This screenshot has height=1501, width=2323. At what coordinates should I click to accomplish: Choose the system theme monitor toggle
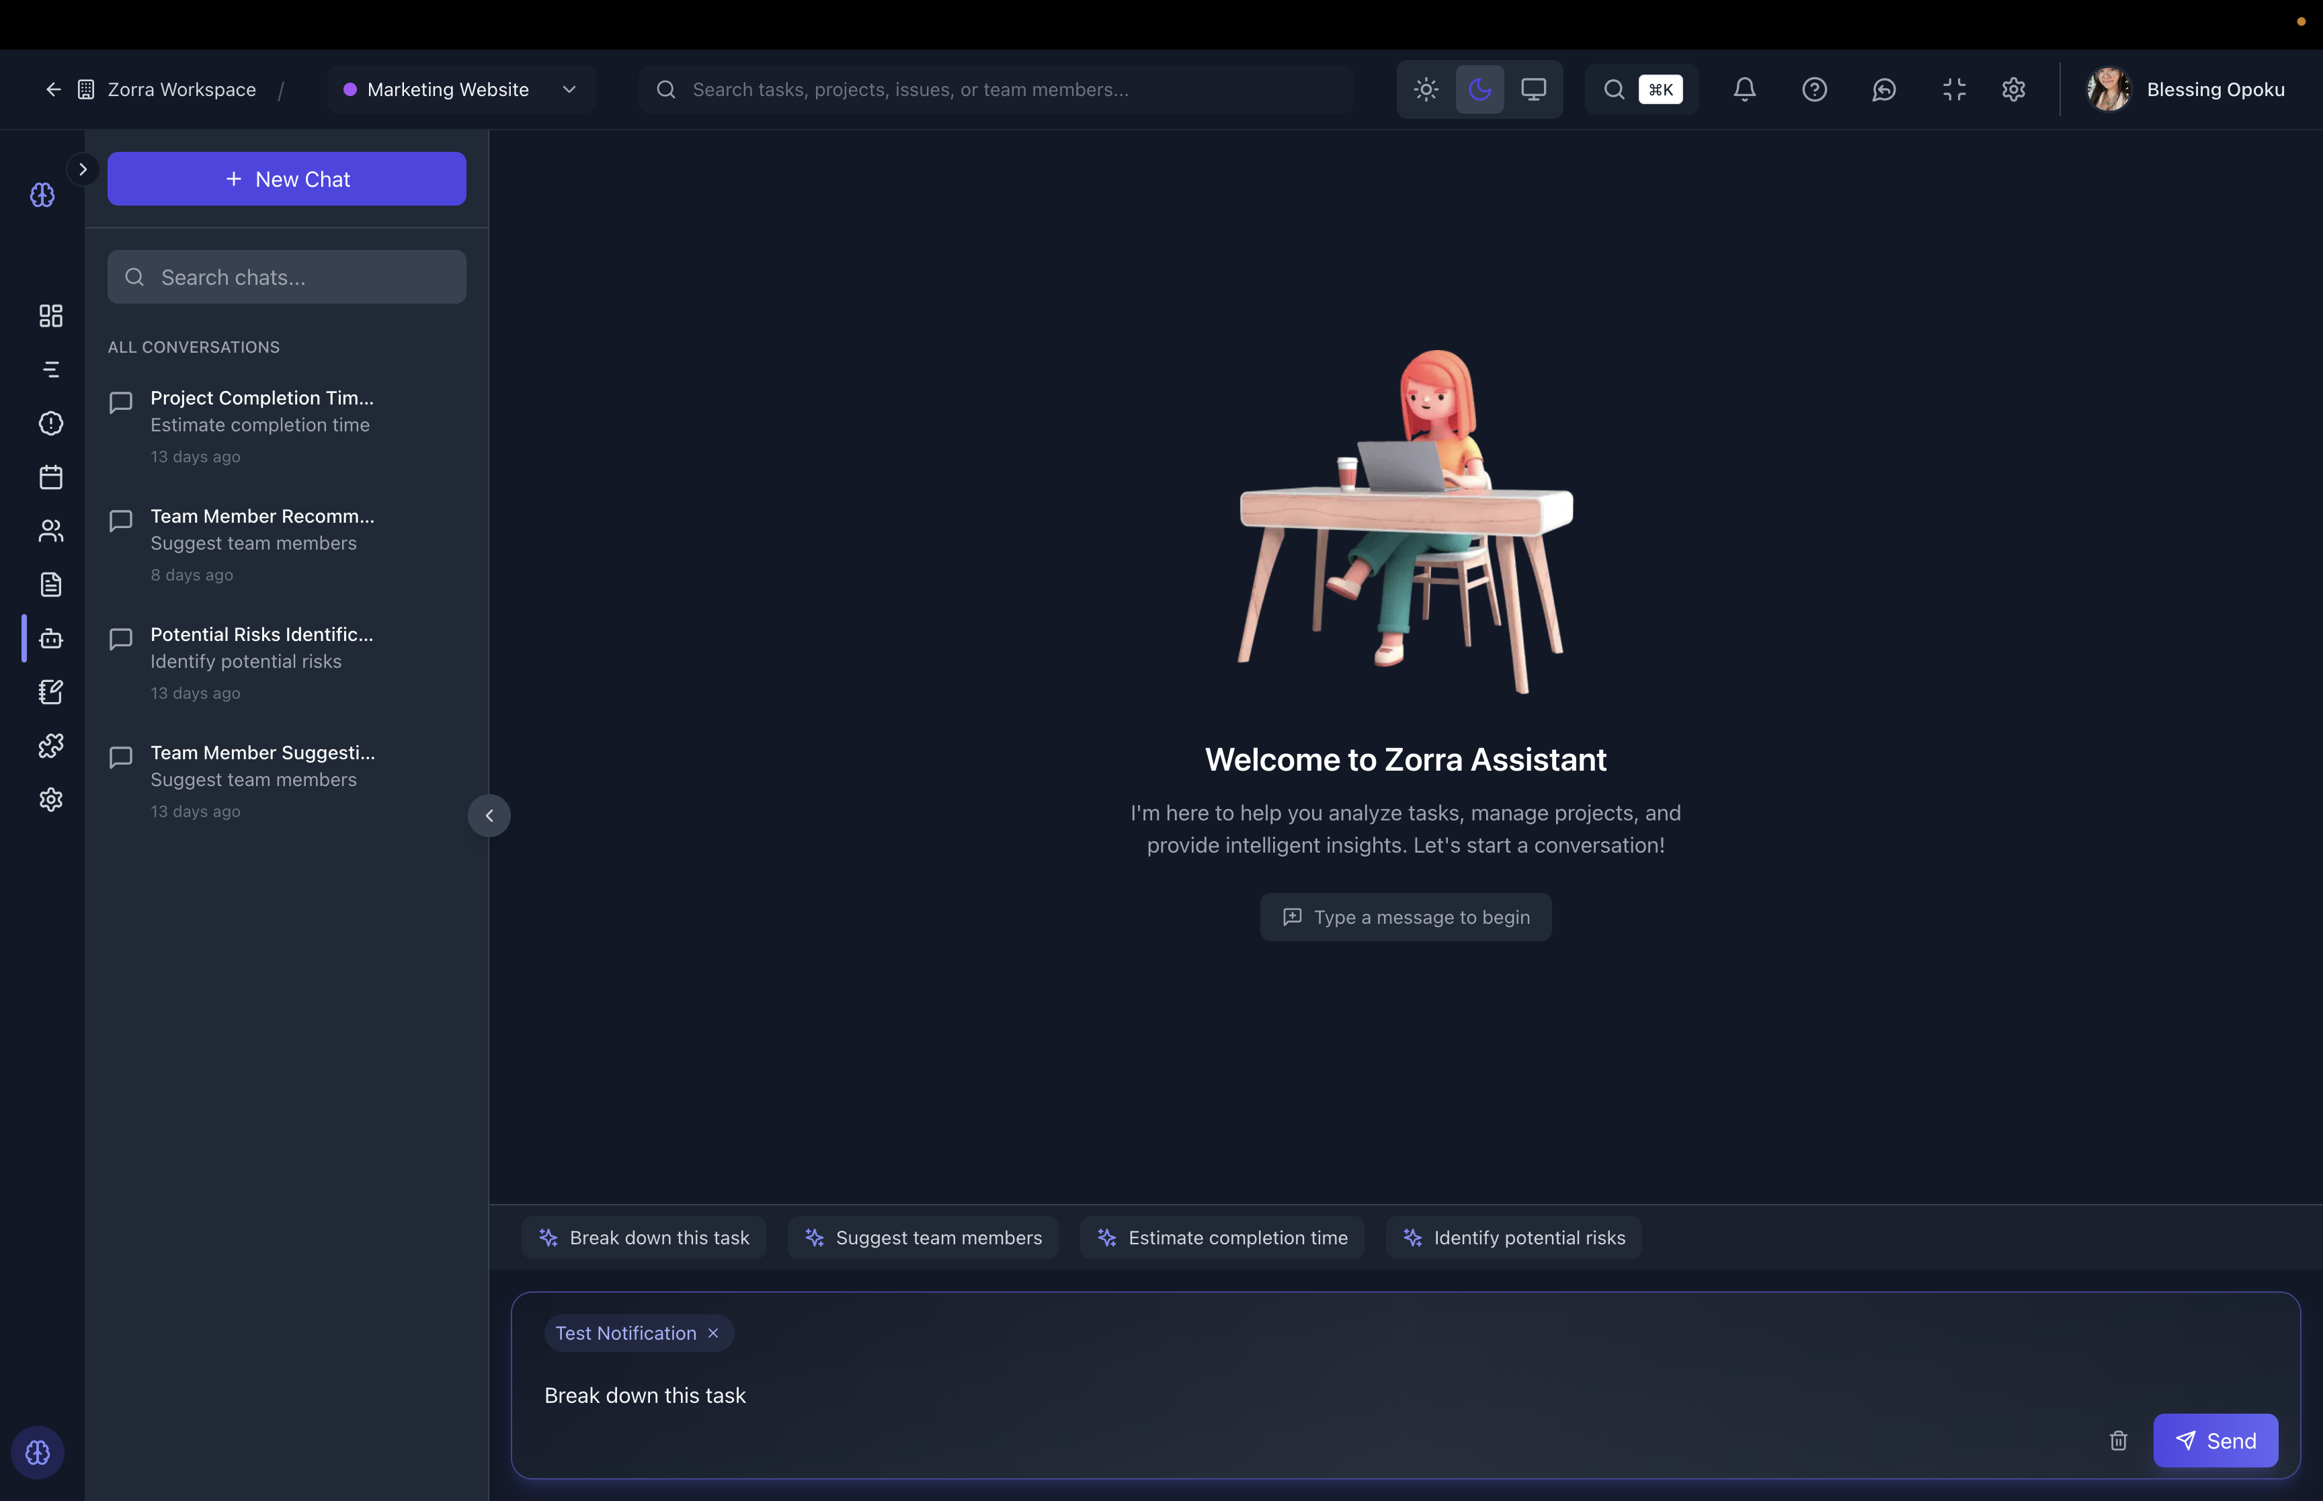point(1533,89)
